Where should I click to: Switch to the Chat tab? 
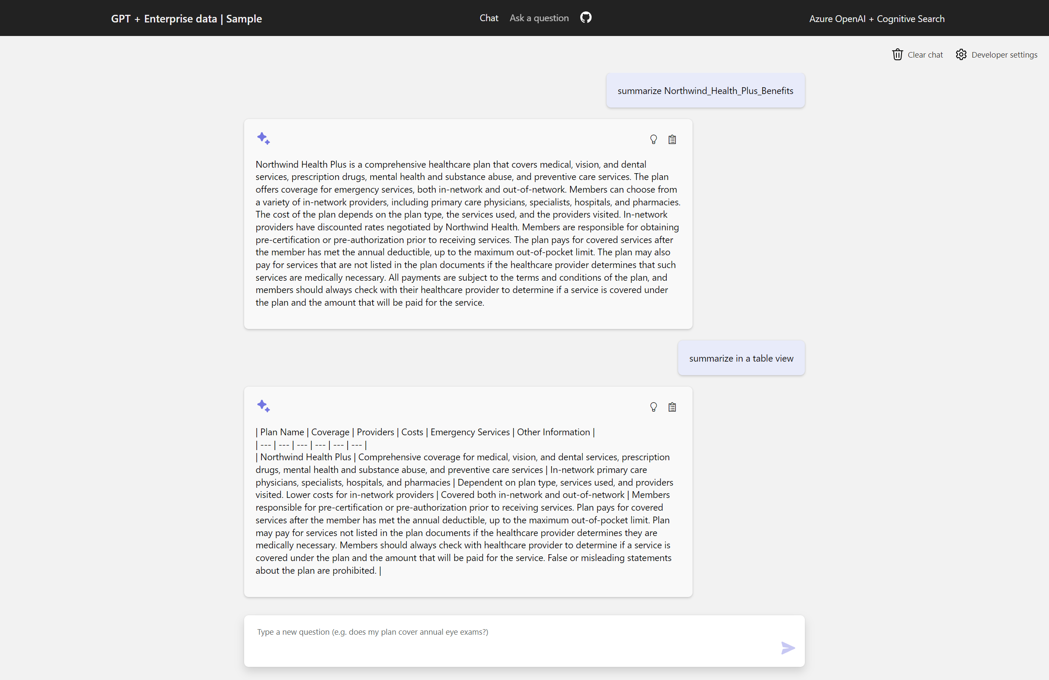click(x=489, y=18)
